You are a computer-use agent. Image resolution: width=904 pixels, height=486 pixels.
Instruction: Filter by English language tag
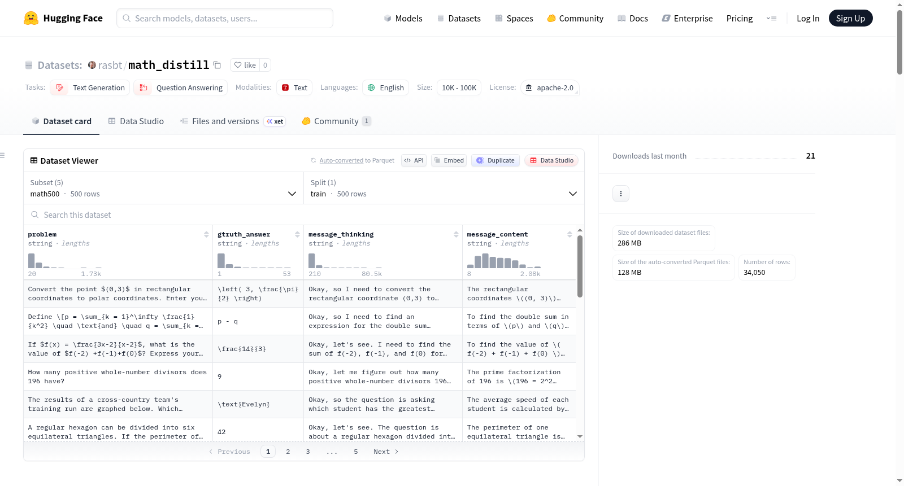386,87
